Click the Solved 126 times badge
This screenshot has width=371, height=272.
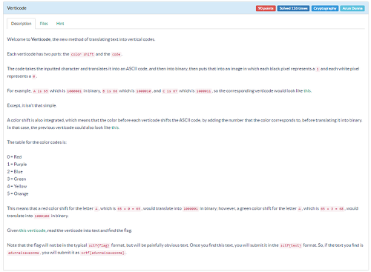(293, 8)
